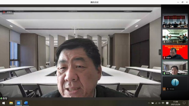The width and height of the screenshot is (189, 106).
Task: Click the 录制中 recording indicator
Action: (8, 12)
